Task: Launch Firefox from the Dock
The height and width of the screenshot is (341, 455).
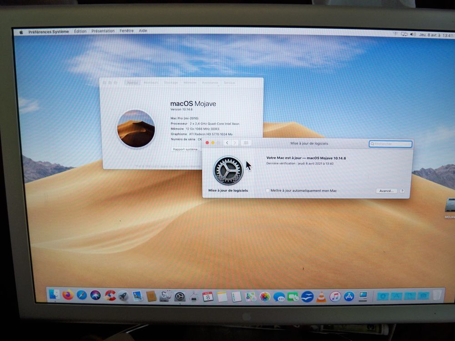Action: (x=68, y=295)
